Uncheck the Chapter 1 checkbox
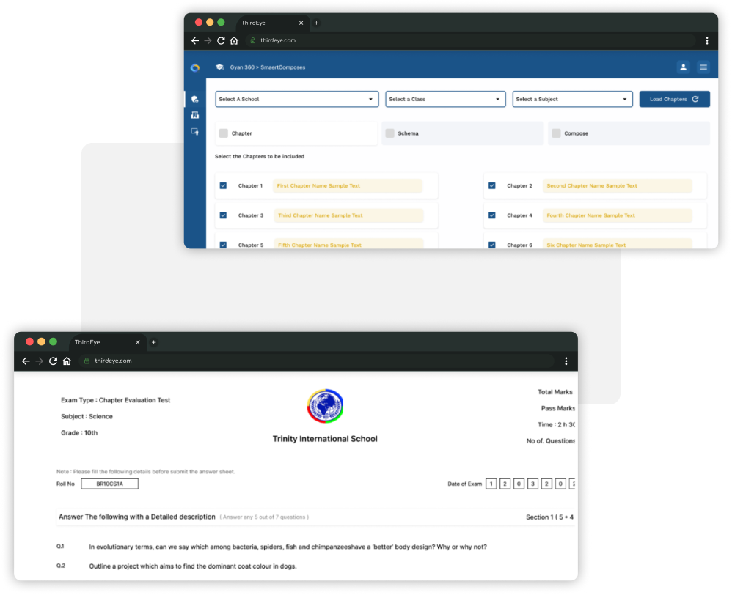The image size is (732, 595). [x=223, y=186]
